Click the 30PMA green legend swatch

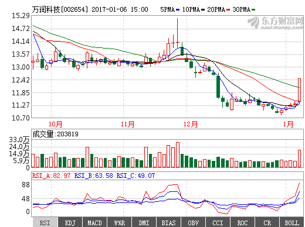253,9
